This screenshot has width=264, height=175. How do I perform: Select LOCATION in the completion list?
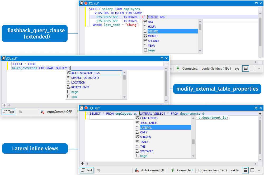point(94,82)
